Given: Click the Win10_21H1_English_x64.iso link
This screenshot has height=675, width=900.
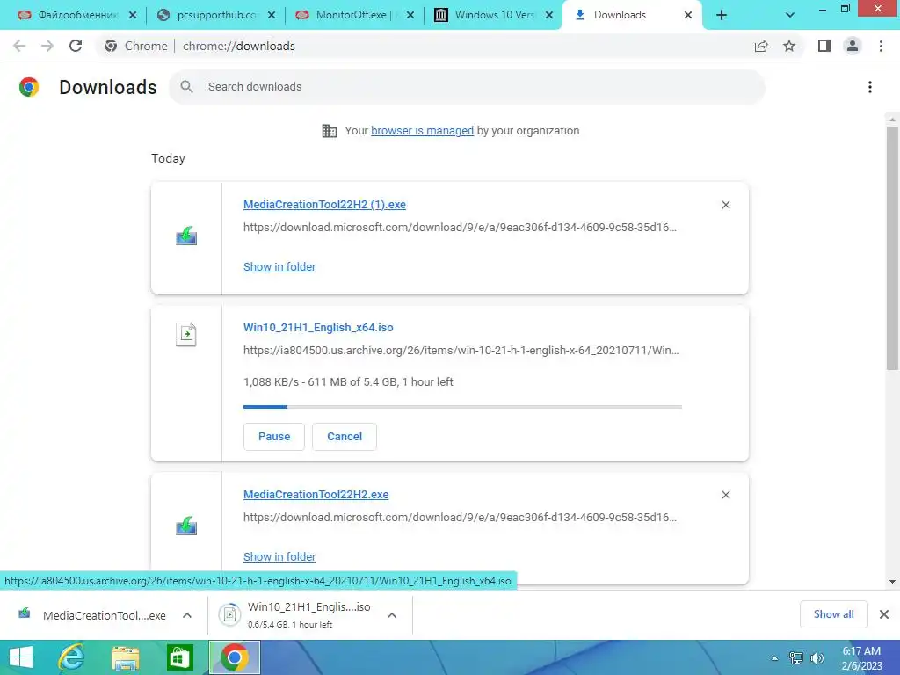Looking at the screenshot, I should (318, 328).
